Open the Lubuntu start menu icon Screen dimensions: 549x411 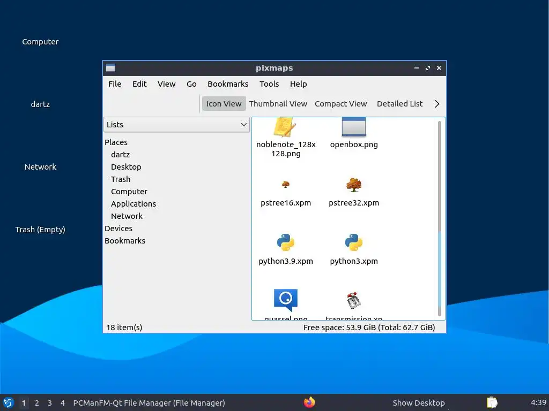[x=9, y=402]
